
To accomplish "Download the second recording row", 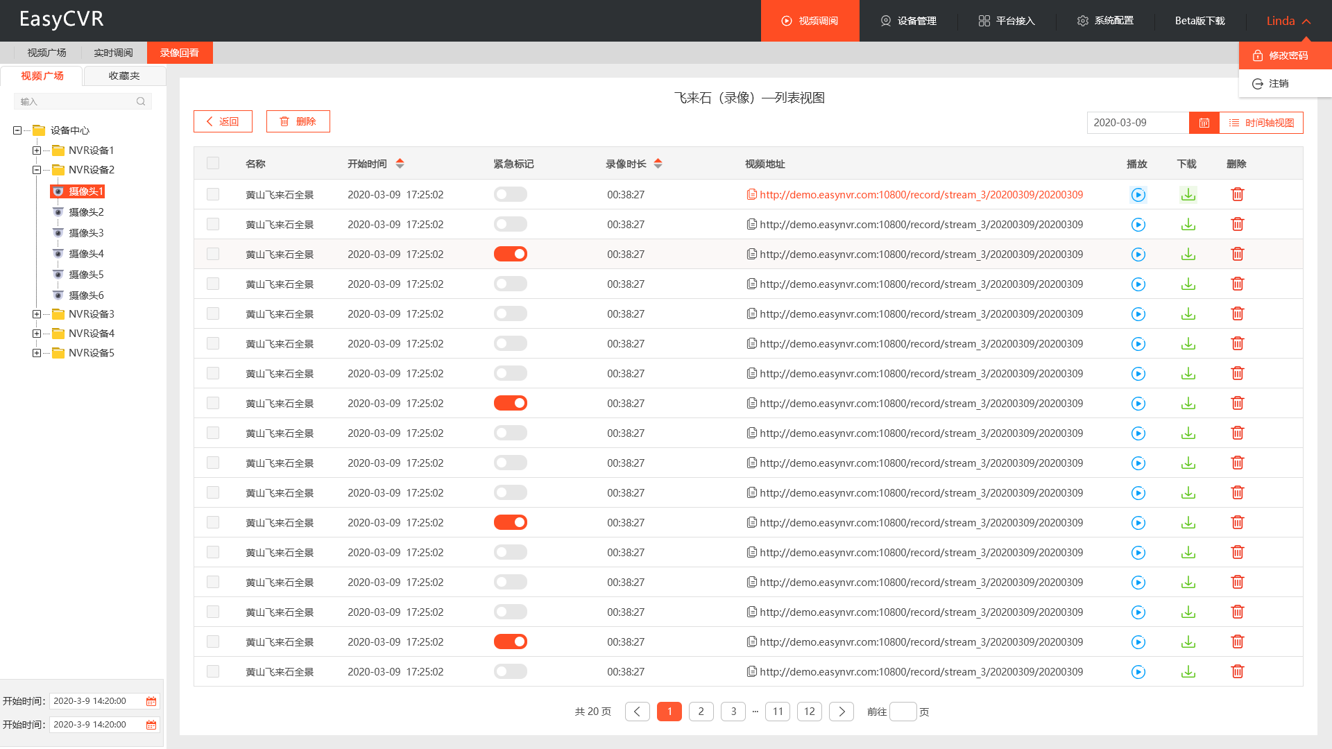I will (1188, 225).
